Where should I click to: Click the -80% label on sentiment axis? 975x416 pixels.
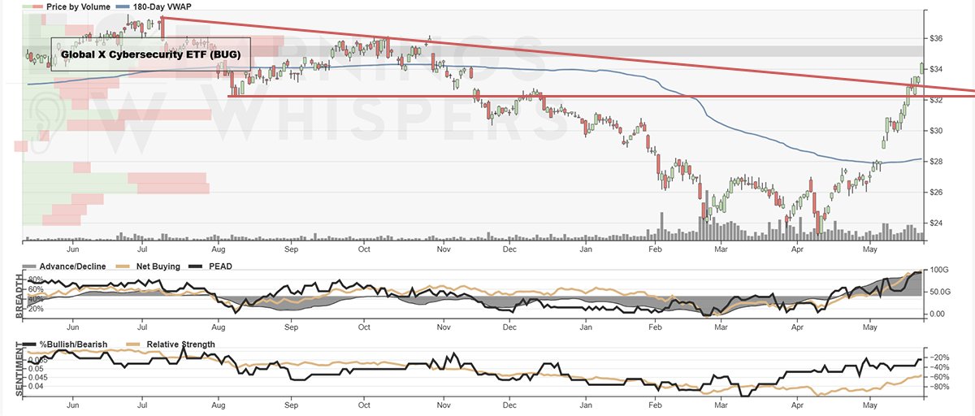[938, 388]
